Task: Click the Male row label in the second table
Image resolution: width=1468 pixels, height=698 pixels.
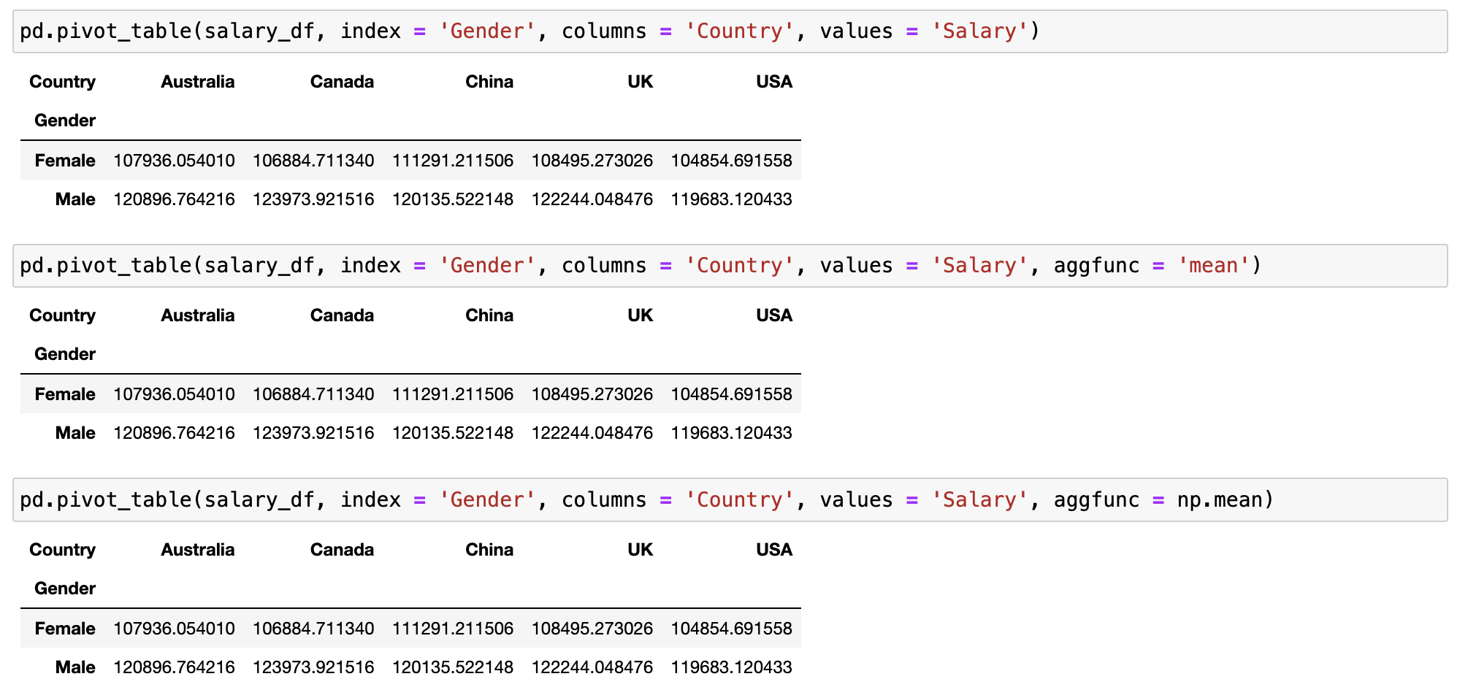Action: click(x=75, y=433)
